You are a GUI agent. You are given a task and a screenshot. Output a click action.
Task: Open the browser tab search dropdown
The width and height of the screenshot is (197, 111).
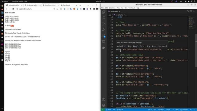[88, 5]
